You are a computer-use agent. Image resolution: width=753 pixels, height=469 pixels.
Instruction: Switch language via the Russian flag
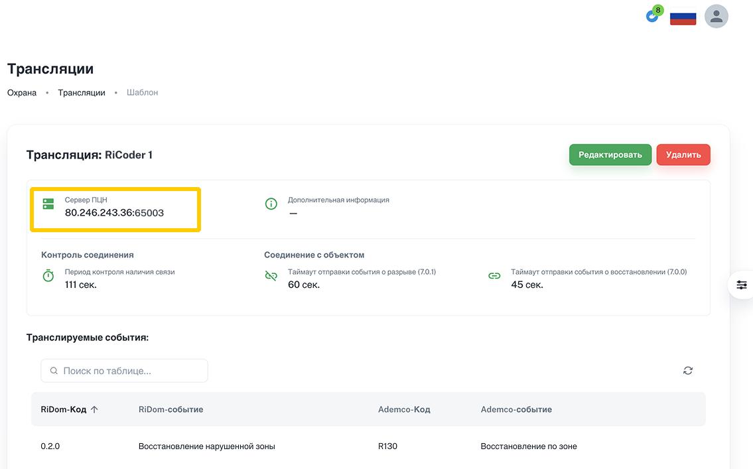[x=683, y=18]
